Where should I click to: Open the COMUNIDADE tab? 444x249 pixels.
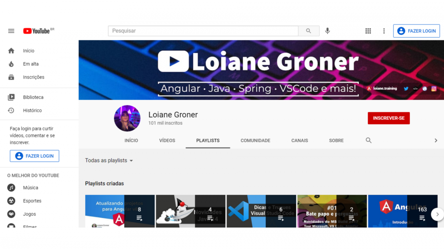(x=255, y=141)
